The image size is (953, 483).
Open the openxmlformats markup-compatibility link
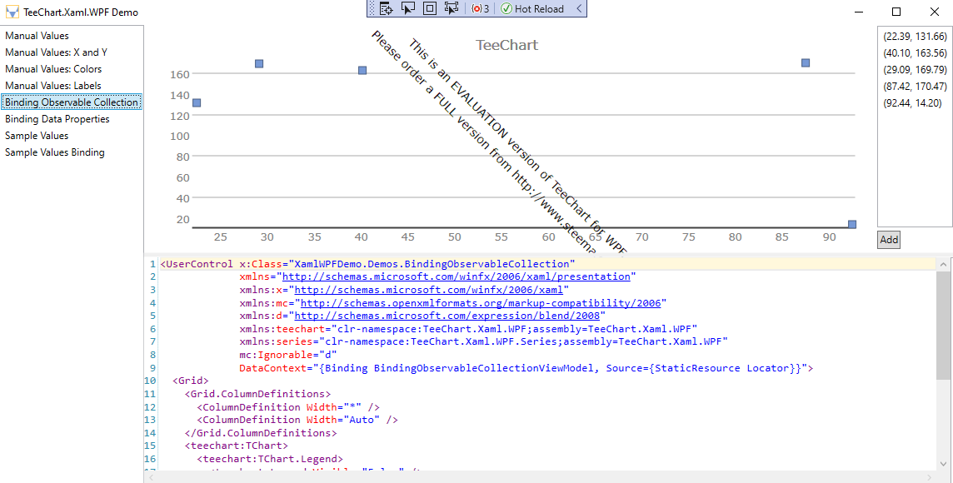(x=481, y=302)
